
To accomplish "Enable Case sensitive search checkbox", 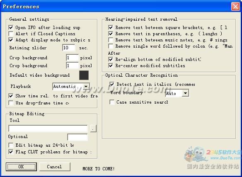I will tap(112, 102).
